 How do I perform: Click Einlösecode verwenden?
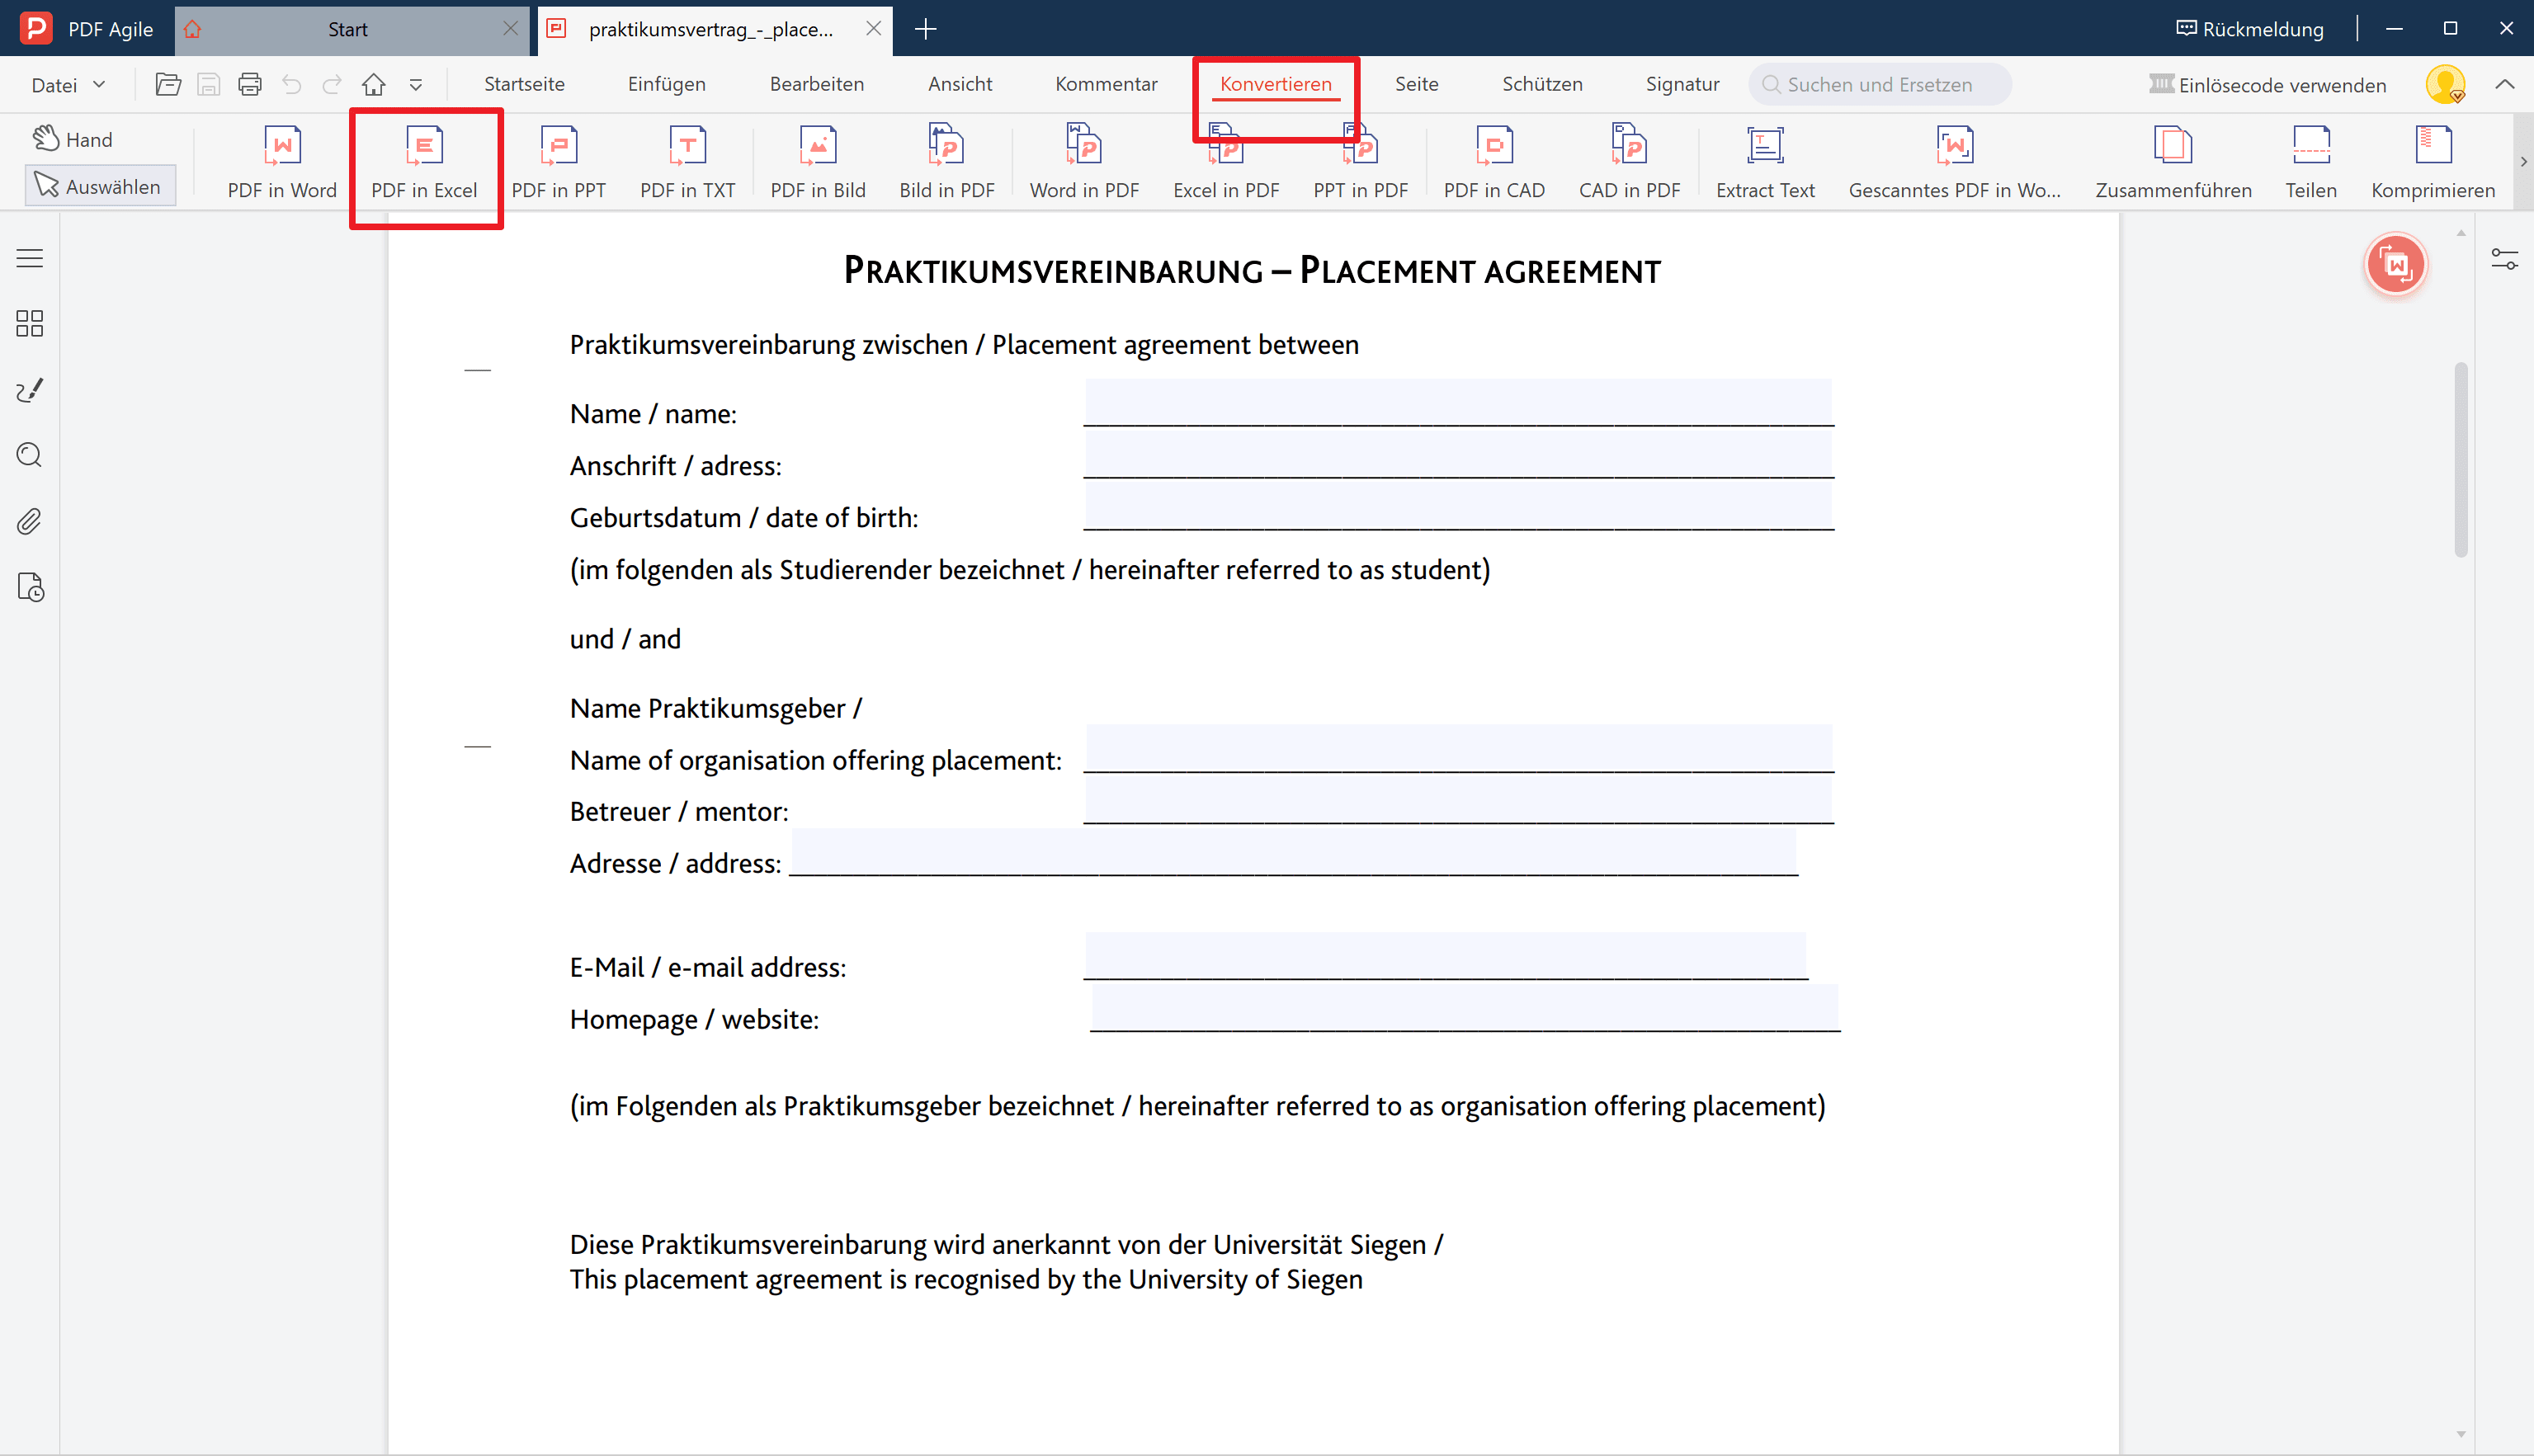2268,85
